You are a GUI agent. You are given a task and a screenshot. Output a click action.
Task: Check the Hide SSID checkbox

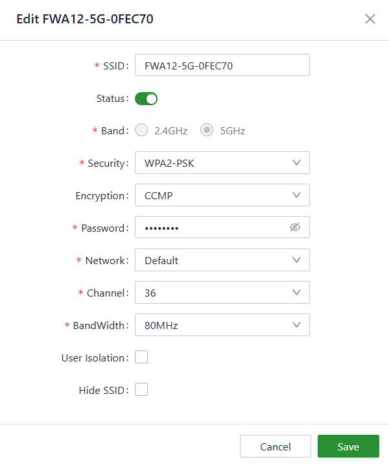[x=141, y=390]
